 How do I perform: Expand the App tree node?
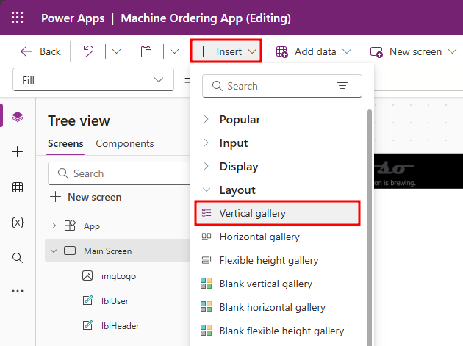54,226
